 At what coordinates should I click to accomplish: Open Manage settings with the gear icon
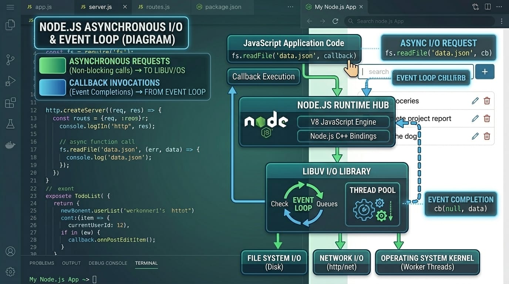pos(10,271)
